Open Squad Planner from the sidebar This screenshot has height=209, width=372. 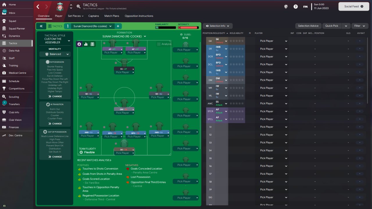[x=16, y=28]
